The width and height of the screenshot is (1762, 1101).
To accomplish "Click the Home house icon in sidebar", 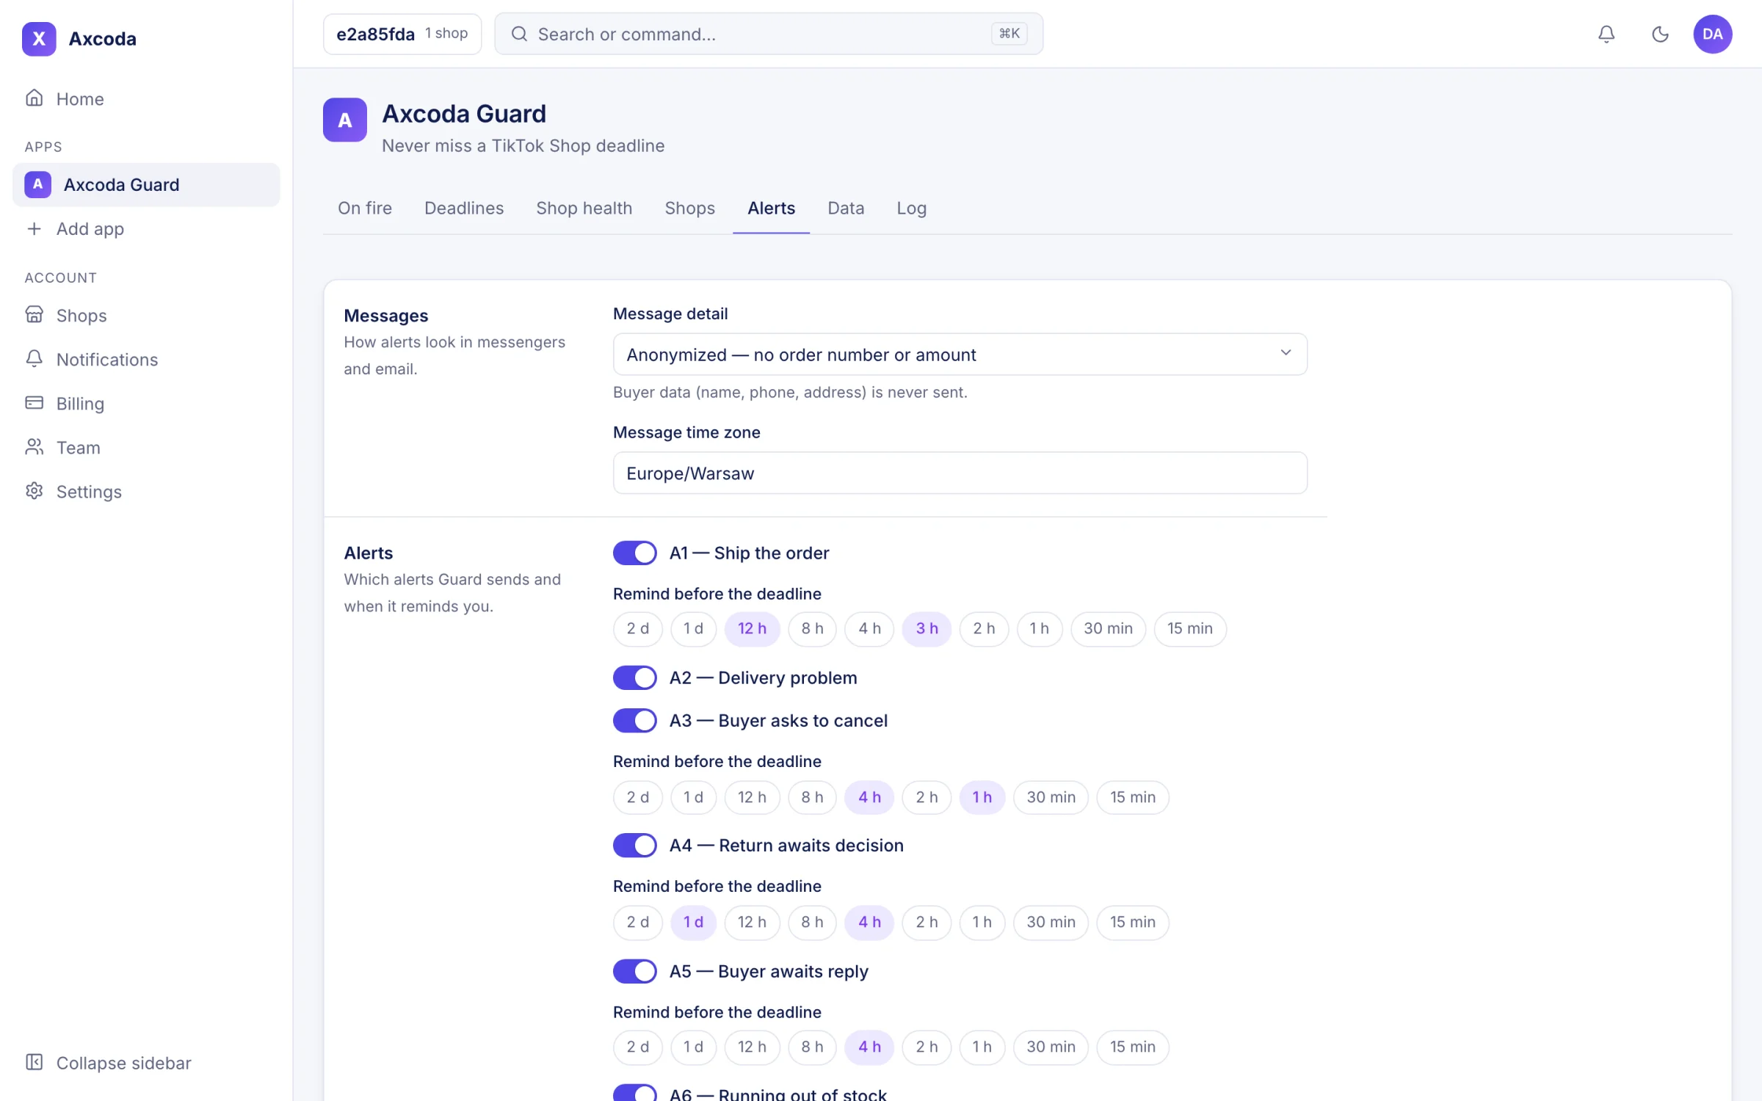I will coord(34,98).
